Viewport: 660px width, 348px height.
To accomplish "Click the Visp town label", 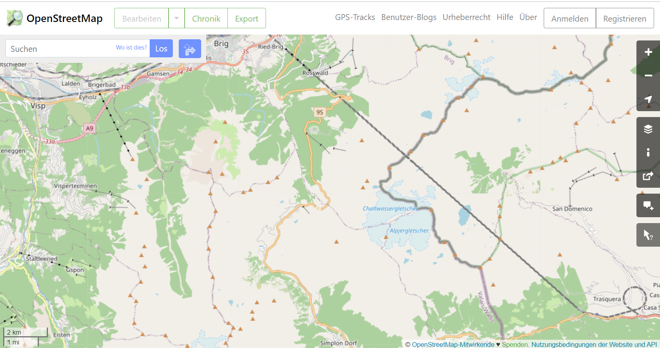I will (x=38, y=106).
